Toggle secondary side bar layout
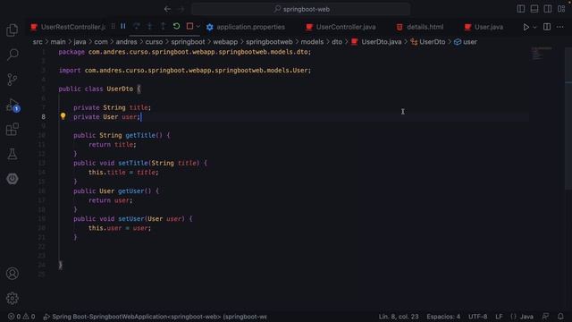 (x=548, y=9)
